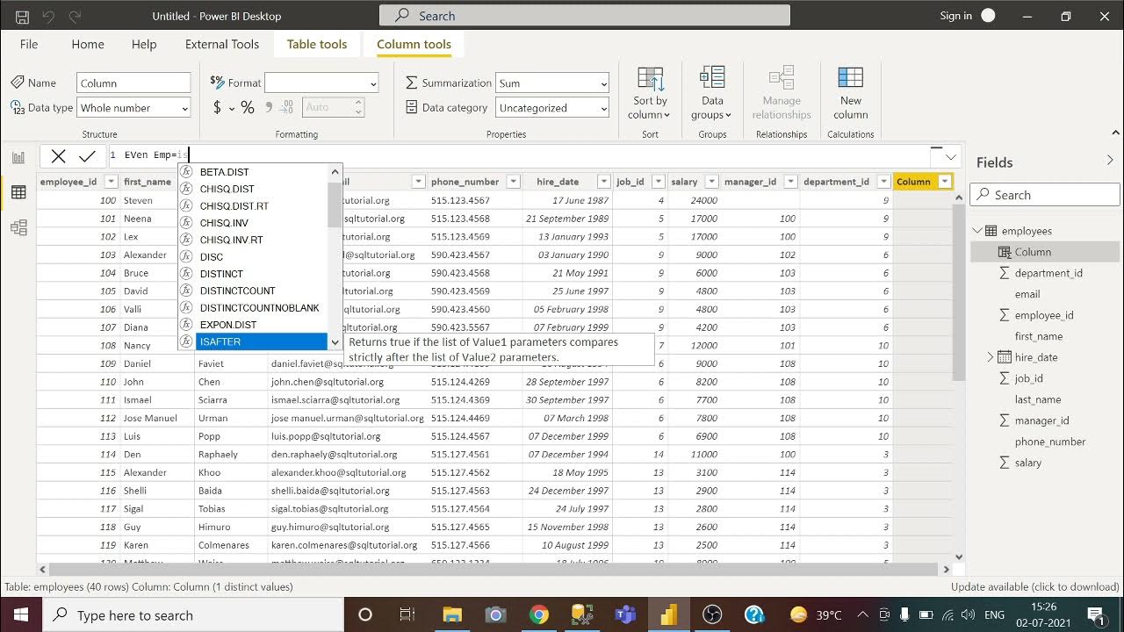Screen dimensions: 1124x632
Task: Click Power BI taskbar icon
Action: [x=669, y=614]
